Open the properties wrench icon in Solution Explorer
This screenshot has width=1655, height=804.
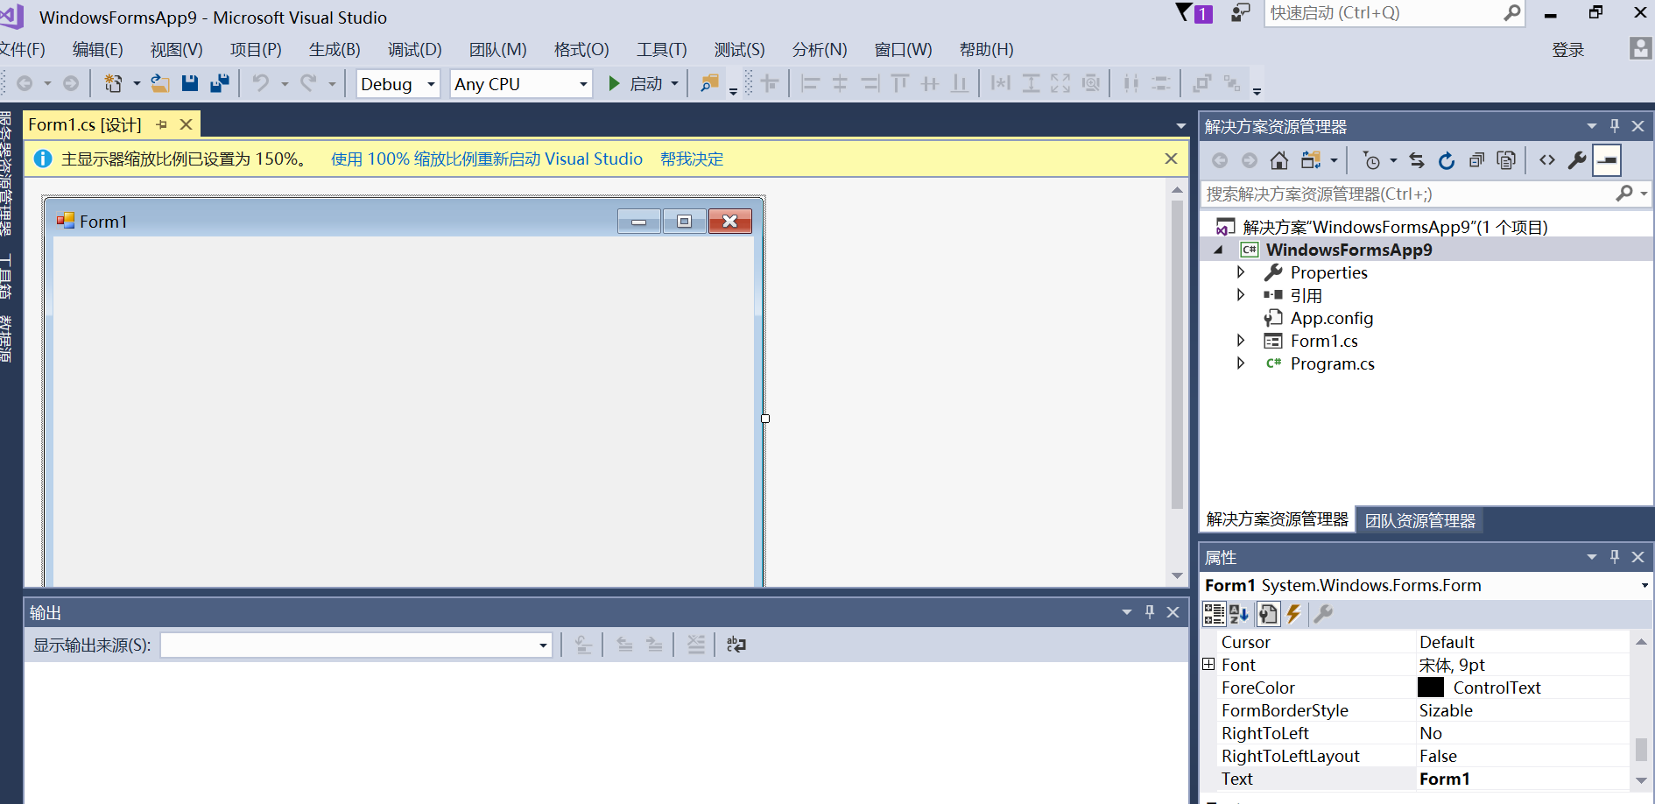click(1576, 161)
